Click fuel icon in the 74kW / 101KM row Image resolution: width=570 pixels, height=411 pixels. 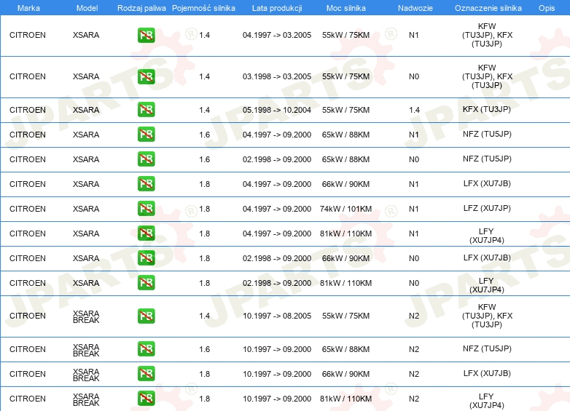[146, 208]
